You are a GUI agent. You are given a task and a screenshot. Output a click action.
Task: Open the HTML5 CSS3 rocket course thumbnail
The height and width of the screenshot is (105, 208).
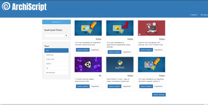pos(152,65)
